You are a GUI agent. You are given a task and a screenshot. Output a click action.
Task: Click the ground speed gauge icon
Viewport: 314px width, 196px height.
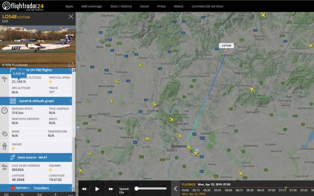pyautogui.click(x=4, y=110)
